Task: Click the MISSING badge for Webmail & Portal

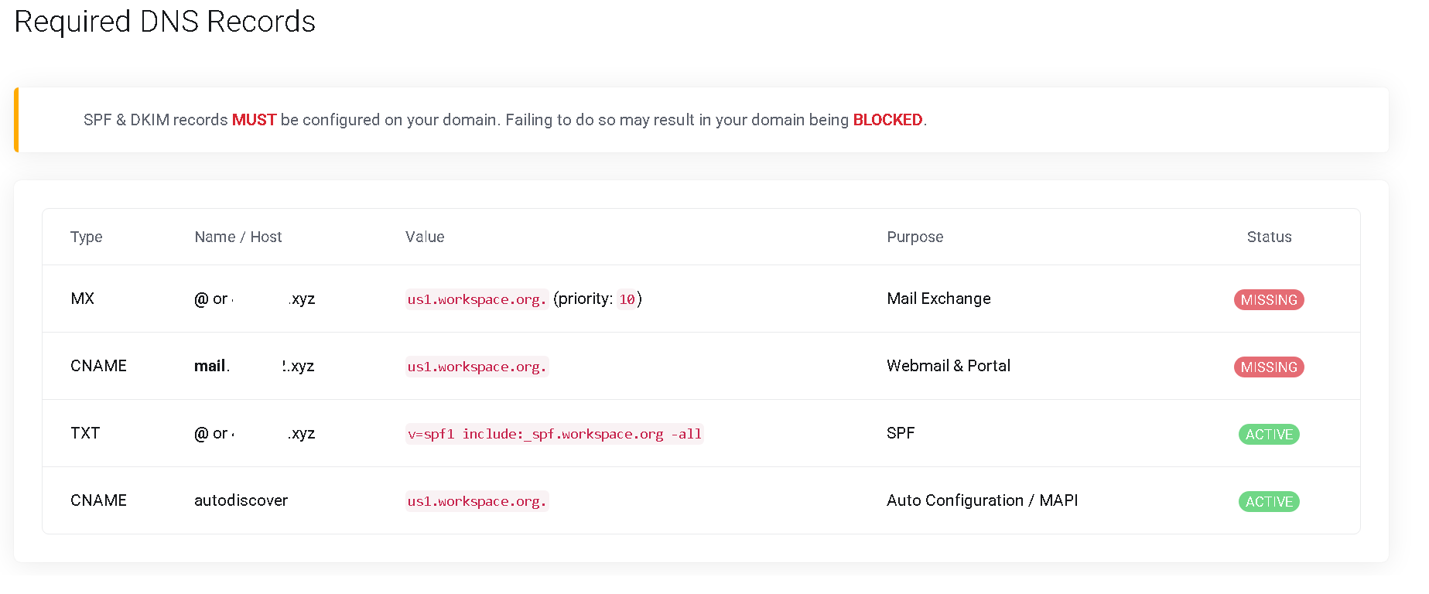Action: click(1268, 367)
